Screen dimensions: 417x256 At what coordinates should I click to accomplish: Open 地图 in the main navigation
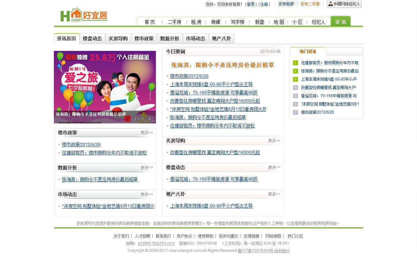click(x=279, y=22)
